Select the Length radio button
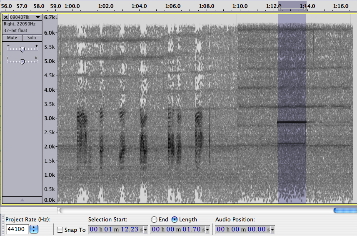The width and height of the screenshot is (357, 236). (x=175, y=219)
